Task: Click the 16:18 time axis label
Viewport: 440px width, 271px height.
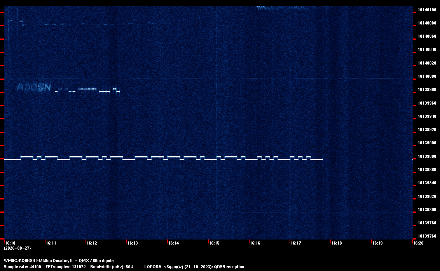Action: (337, 243)
